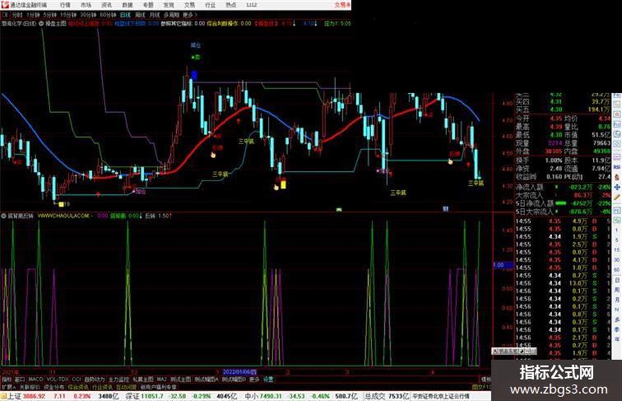This screenshot has width=622, height=401.
Task: Select the 15分钟 chart period
Action: point(68,15)
